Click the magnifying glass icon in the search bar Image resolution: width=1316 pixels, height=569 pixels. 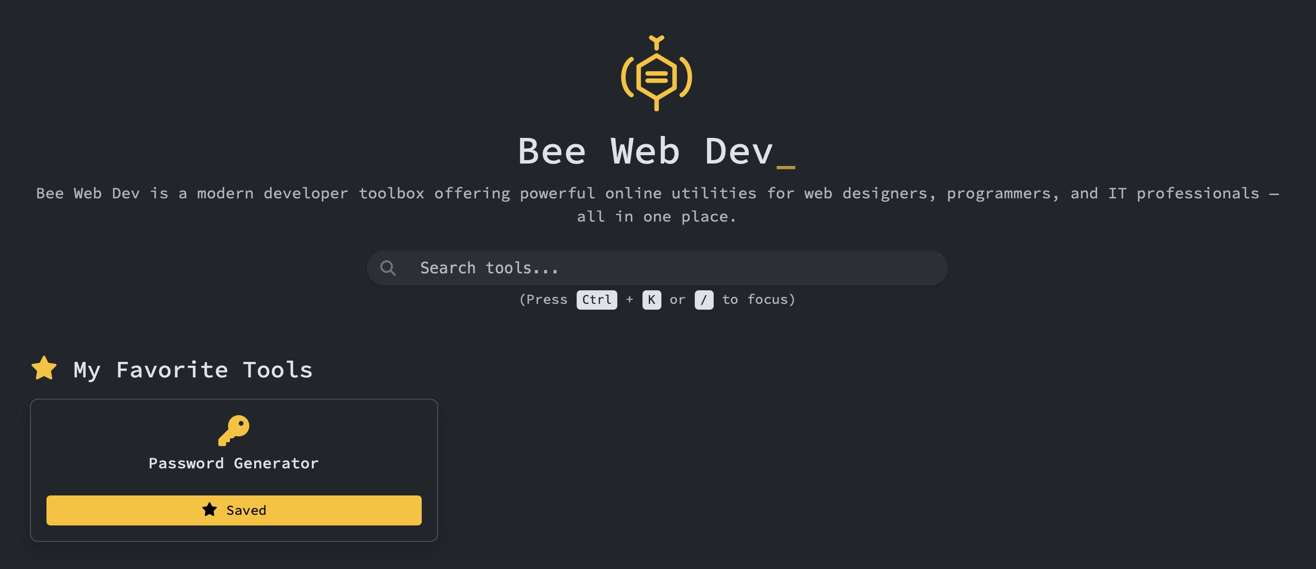[389, 268]
